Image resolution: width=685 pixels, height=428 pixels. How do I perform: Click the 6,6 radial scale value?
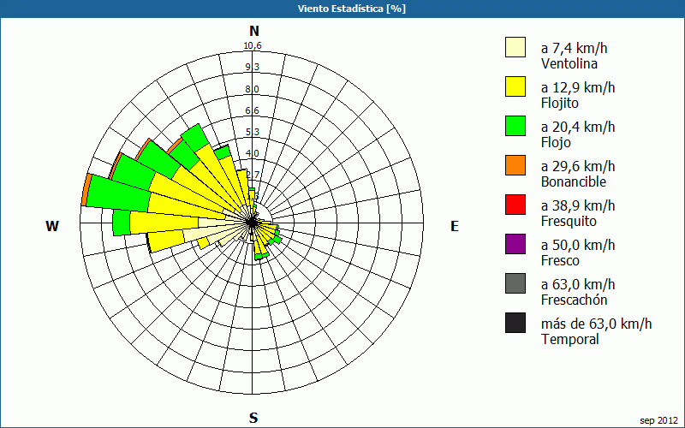click(253, 110)
